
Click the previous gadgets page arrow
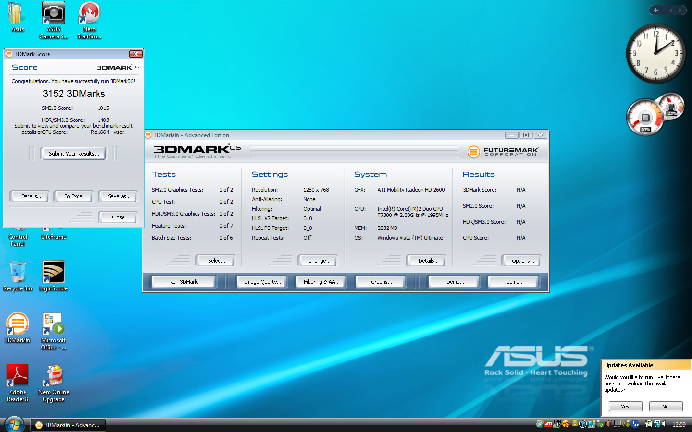pyautogui.click(x=671, y=10)
